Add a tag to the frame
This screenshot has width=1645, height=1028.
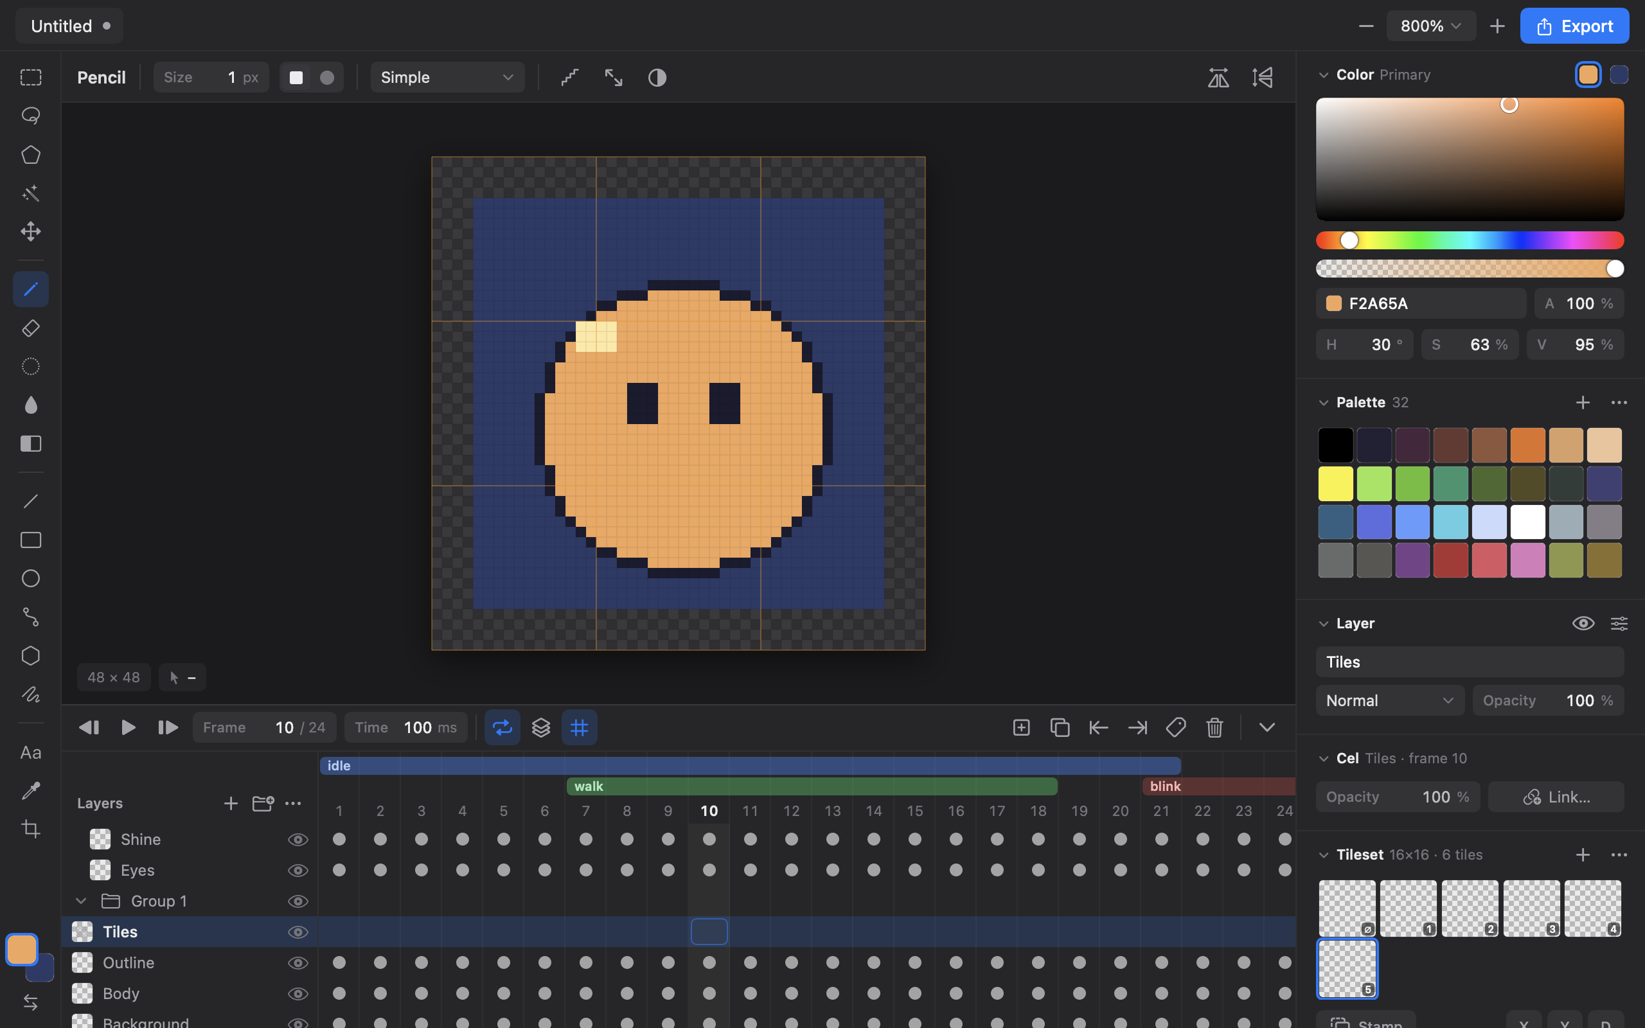click(x=1175, y=727)
